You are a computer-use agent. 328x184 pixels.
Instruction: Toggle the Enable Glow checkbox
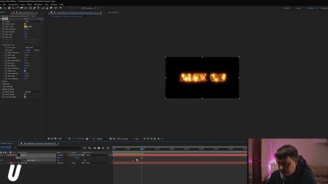[25, 24]
